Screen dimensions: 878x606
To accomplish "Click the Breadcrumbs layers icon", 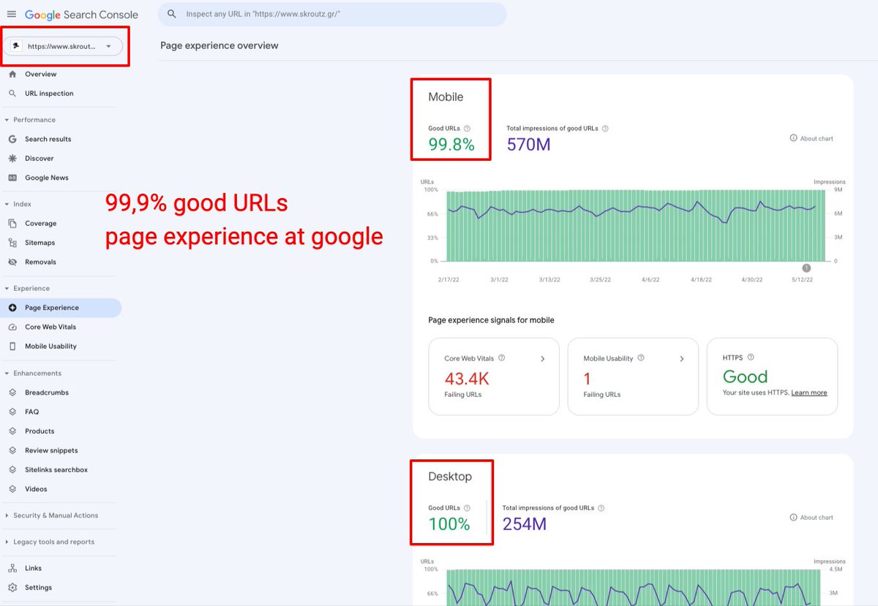I will [12, 393].
